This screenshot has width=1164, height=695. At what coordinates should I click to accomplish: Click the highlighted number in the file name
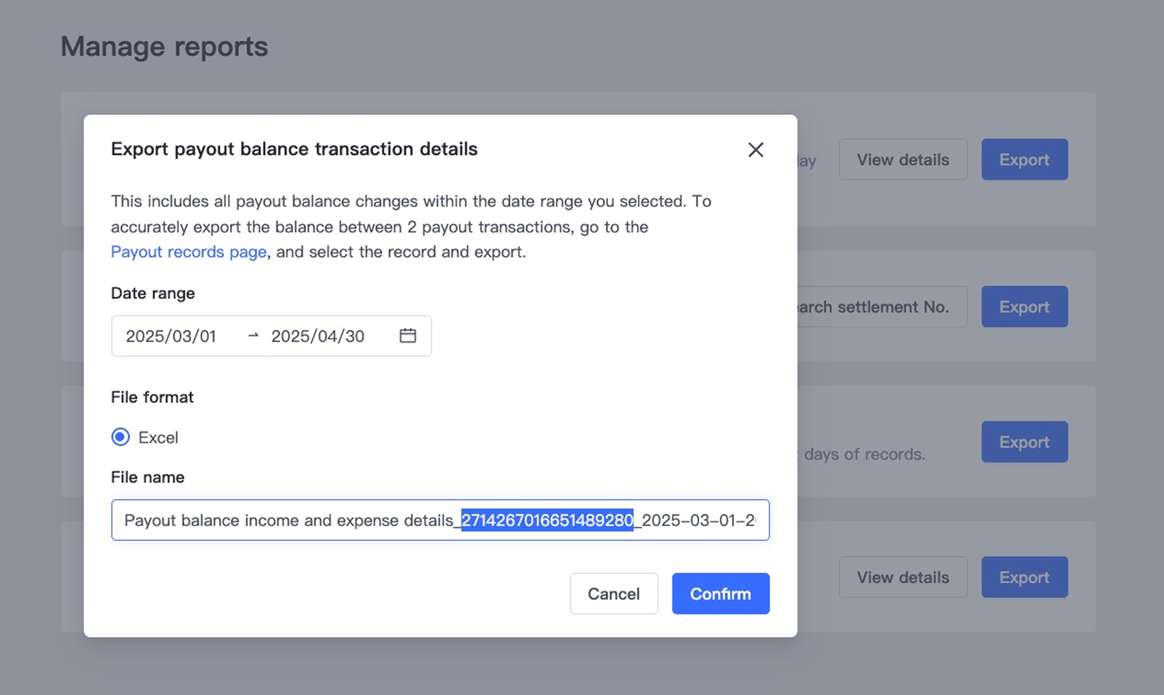click(547, 521)
